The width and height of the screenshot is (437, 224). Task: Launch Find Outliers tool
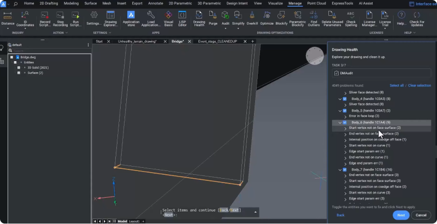click(x=314, y=16)
